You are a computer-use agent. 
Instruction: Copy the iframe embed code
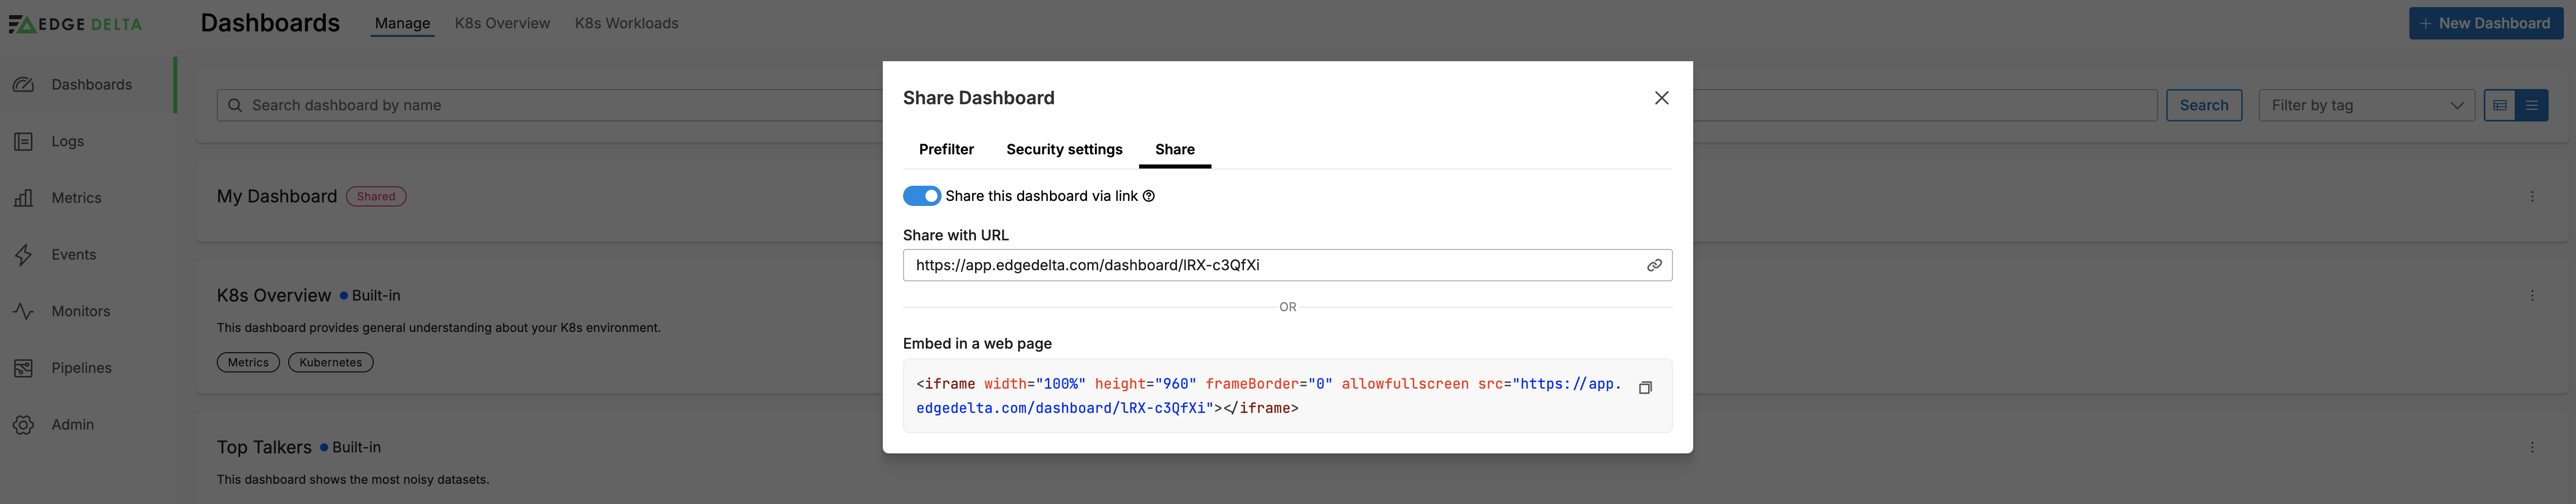coord(1645,388)
